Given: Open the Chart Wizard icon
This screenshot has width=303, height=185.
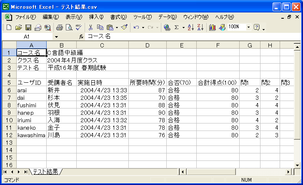Looking at the screenshot, I should [x=212, y=27].
